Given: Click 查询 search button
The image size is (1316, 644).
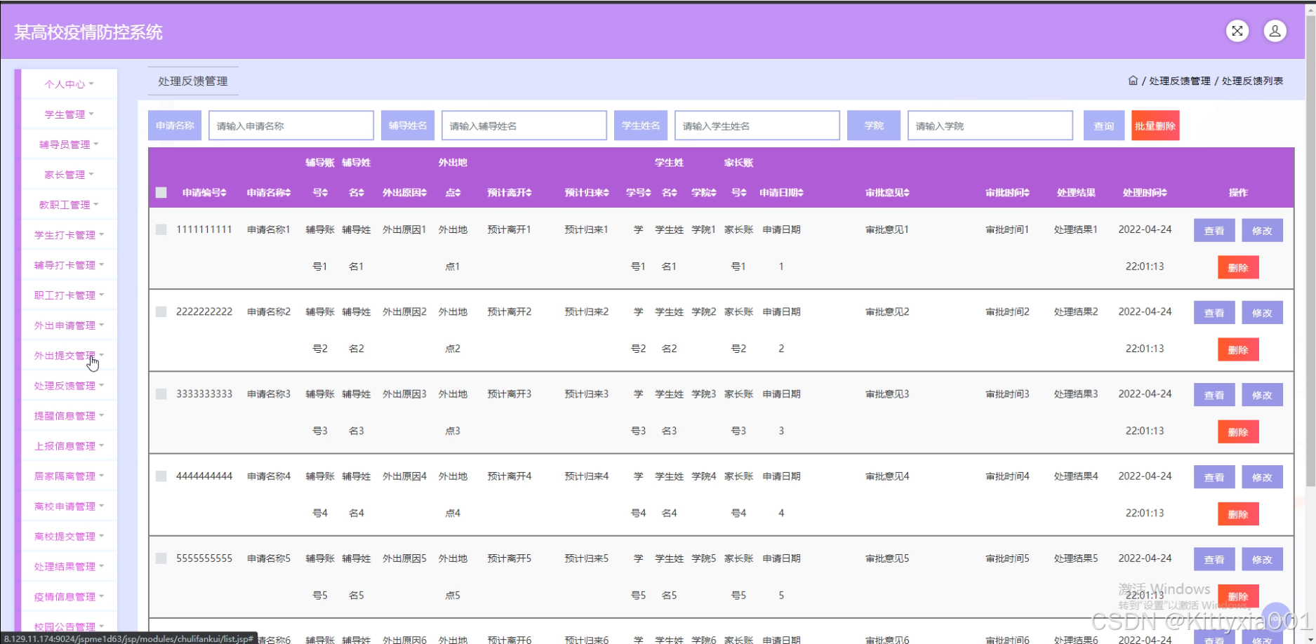Looking at the screenshot, I should click(x=1103, y=126).
